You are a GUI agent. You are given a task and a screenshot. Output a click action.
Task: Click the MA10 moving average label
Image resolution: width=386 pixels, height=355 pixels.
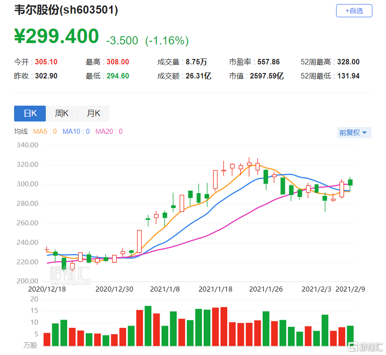pos(76,131)
